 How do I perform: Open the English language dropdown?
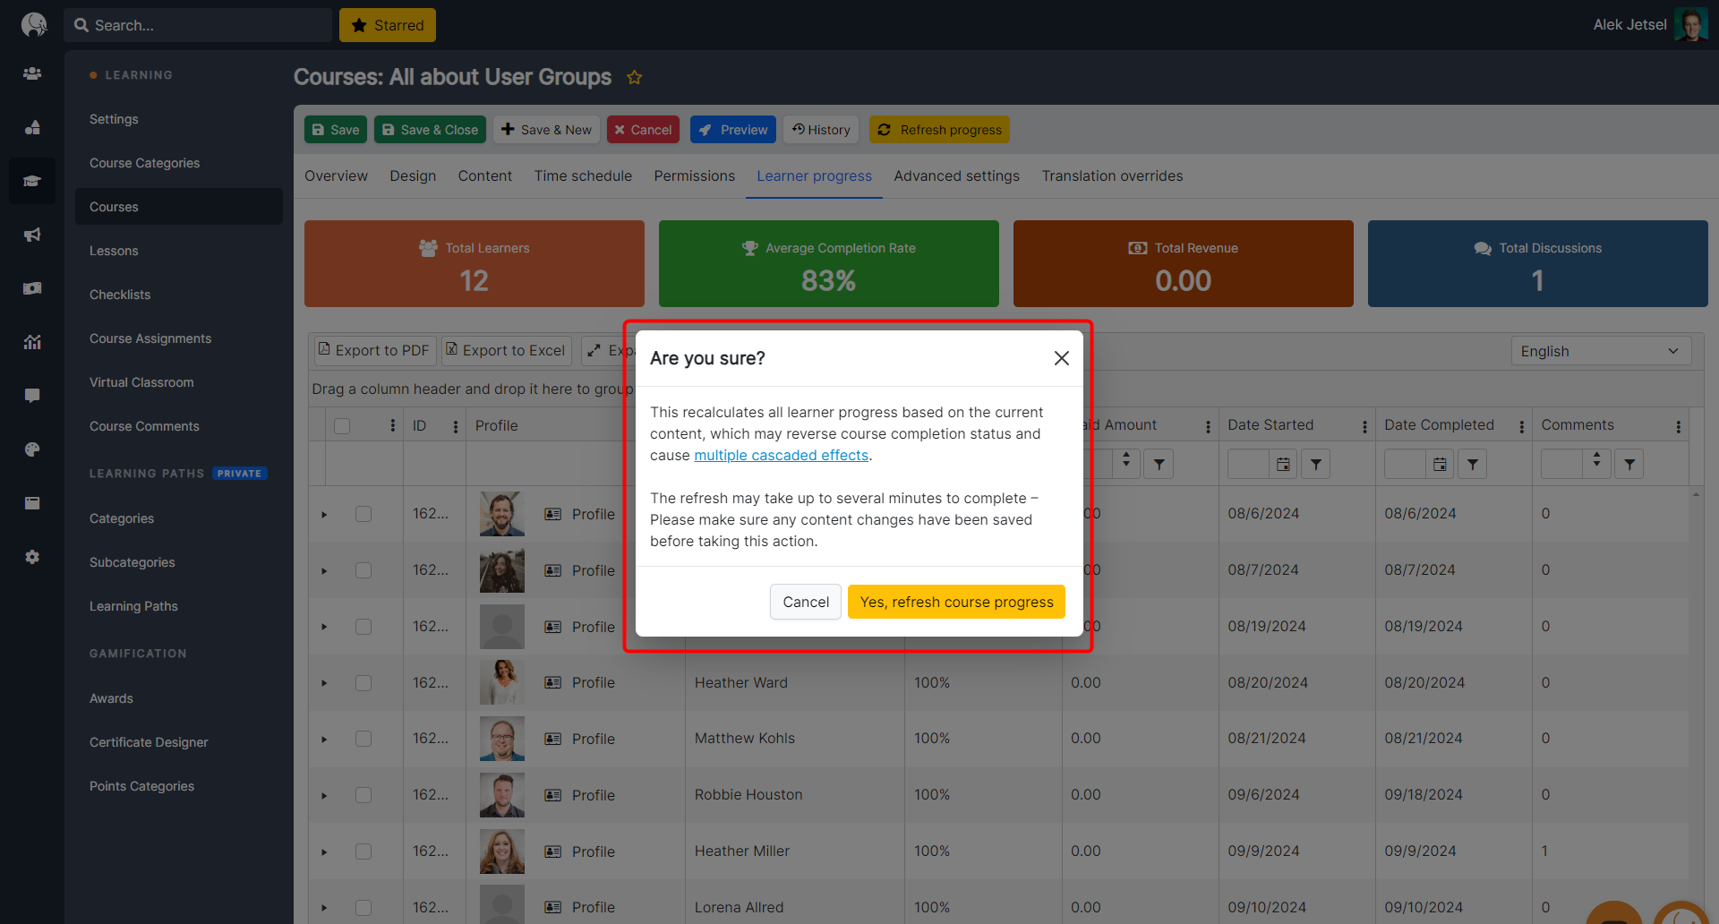(1600, 351)
